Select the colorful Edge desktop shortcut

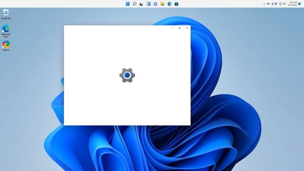pos(6,46)
